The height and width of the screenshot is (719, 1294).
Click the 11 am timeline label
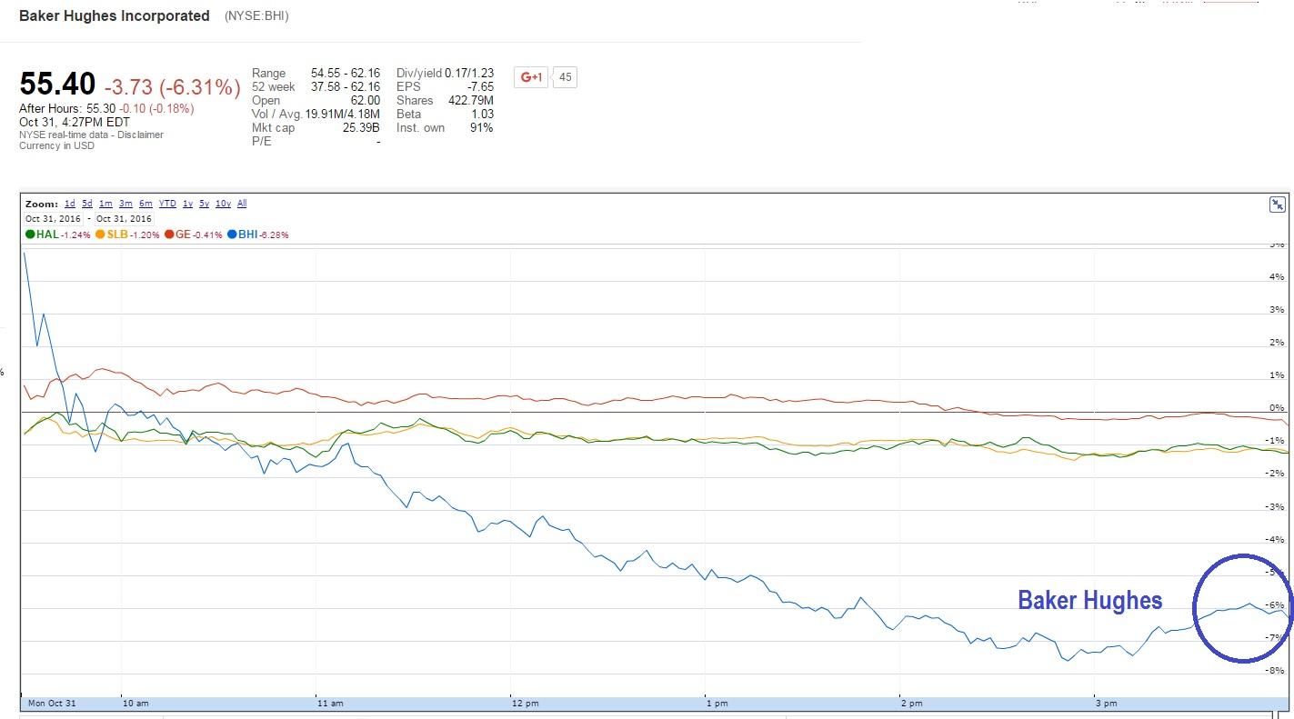pyautogui.click(x=330, y=704)
